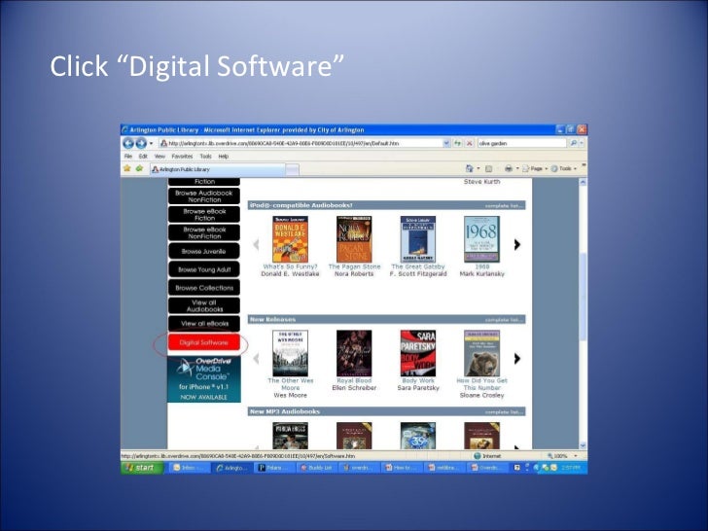Click the browser Forward arrow button
The height and width of the screenshot is (531, 708).
141,143
